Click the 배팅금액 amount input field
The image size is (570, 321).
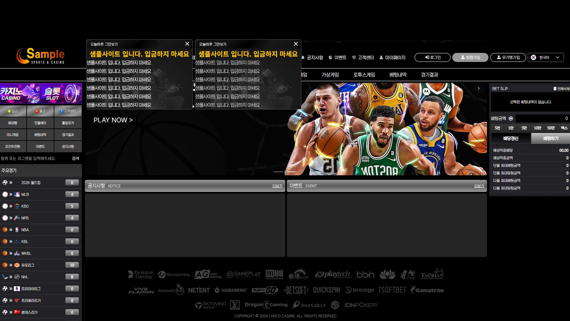pos(542,118)
